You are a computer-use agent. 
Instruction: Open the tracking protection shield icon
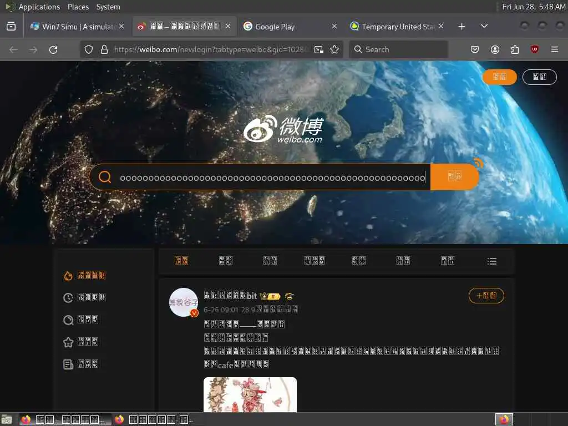click(89, 49)
